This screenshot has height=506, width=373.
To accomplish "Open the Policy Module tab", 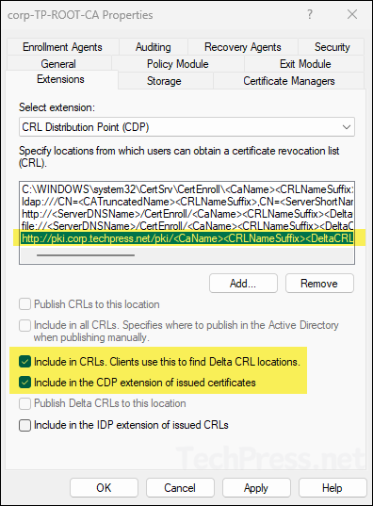I will coord(178,64).
